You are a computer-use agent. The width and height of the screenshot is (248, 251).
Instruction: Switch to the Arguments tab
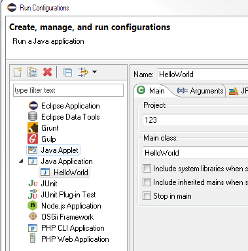[200, 91]
